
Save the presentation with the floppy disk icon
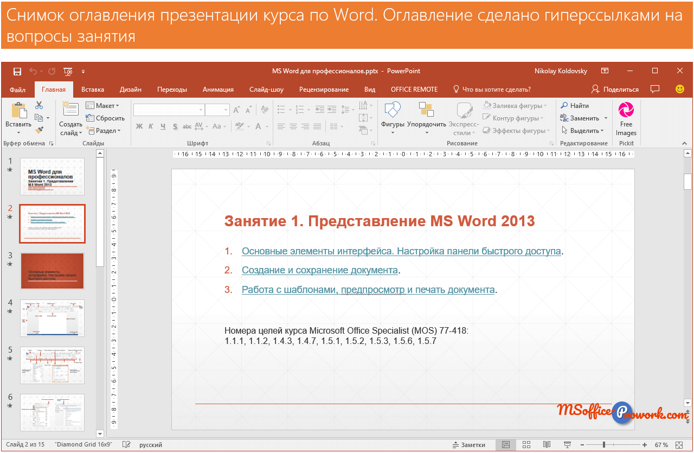point(17,71)
